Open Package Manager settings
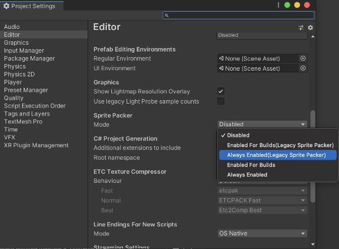 click(x=44, y=58)
